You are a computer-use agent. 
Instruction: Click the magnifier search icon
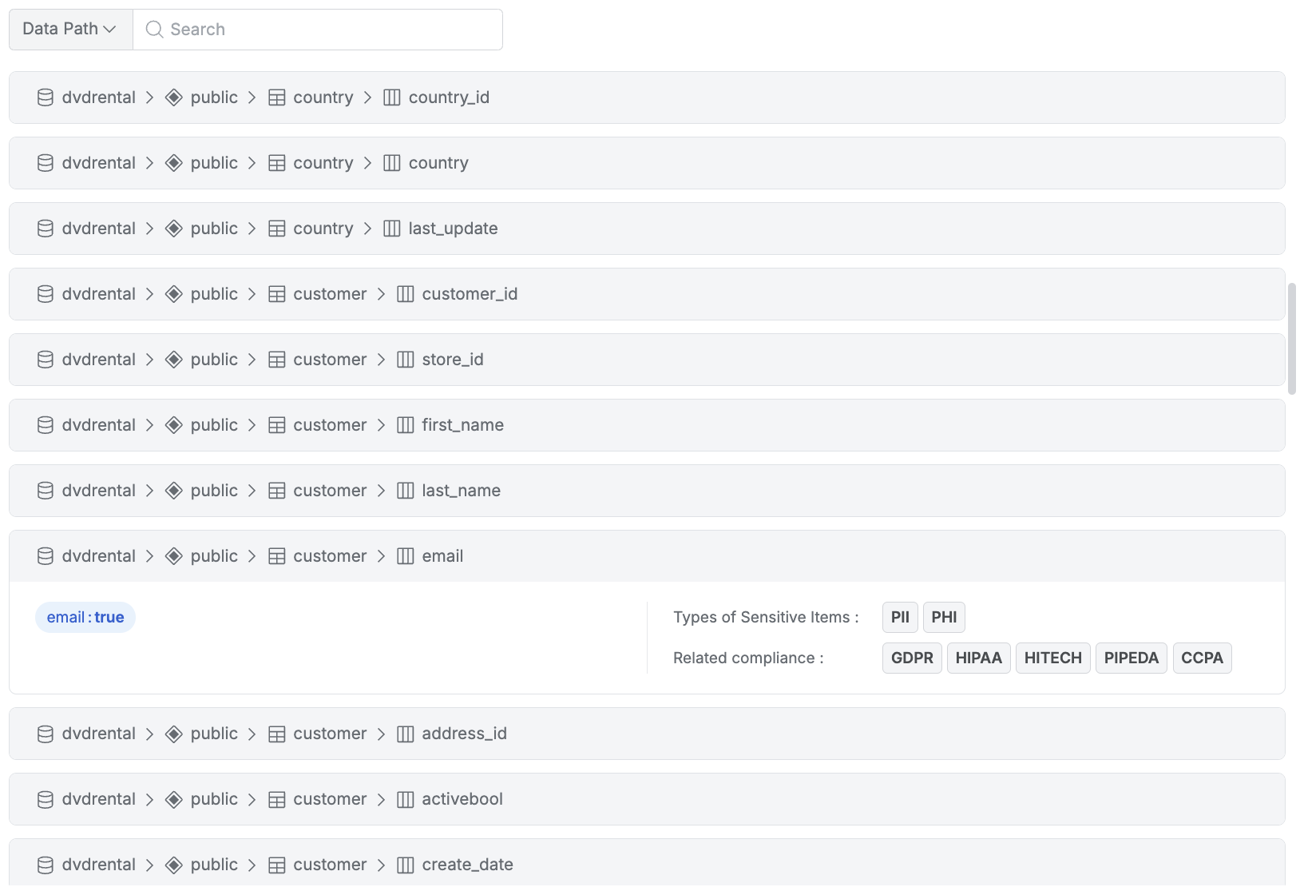pyautogui.click(x=155, y=30)
